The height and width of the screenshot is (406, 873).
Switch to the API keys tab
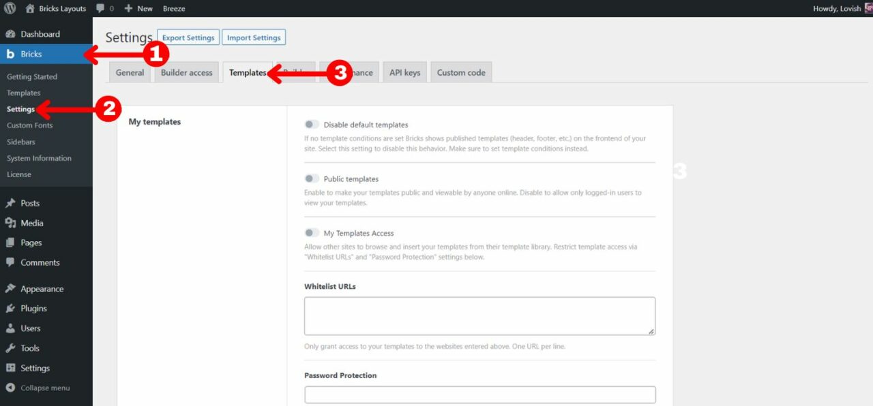(404, 72)
